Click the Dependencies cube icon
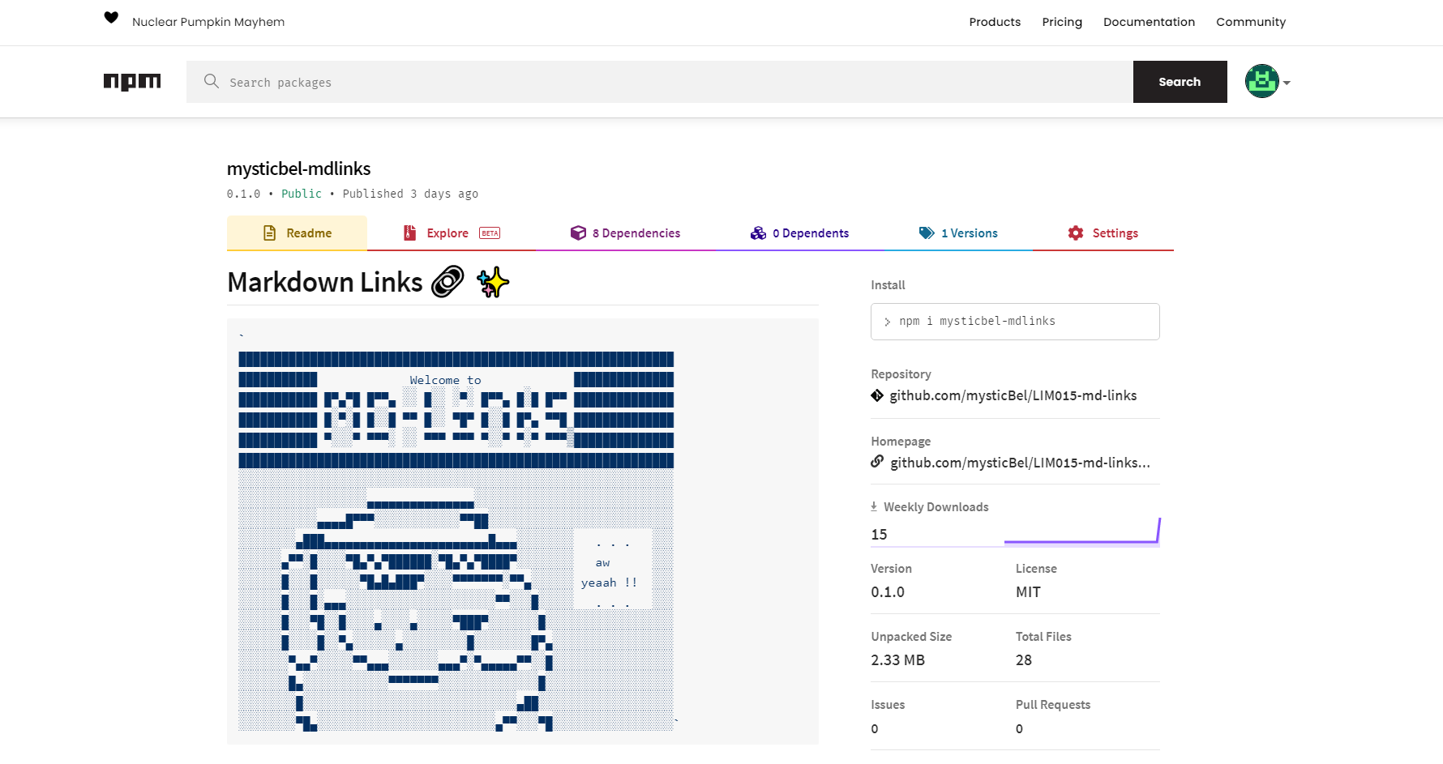This screenshot has height=764, width=1443. 578,233
